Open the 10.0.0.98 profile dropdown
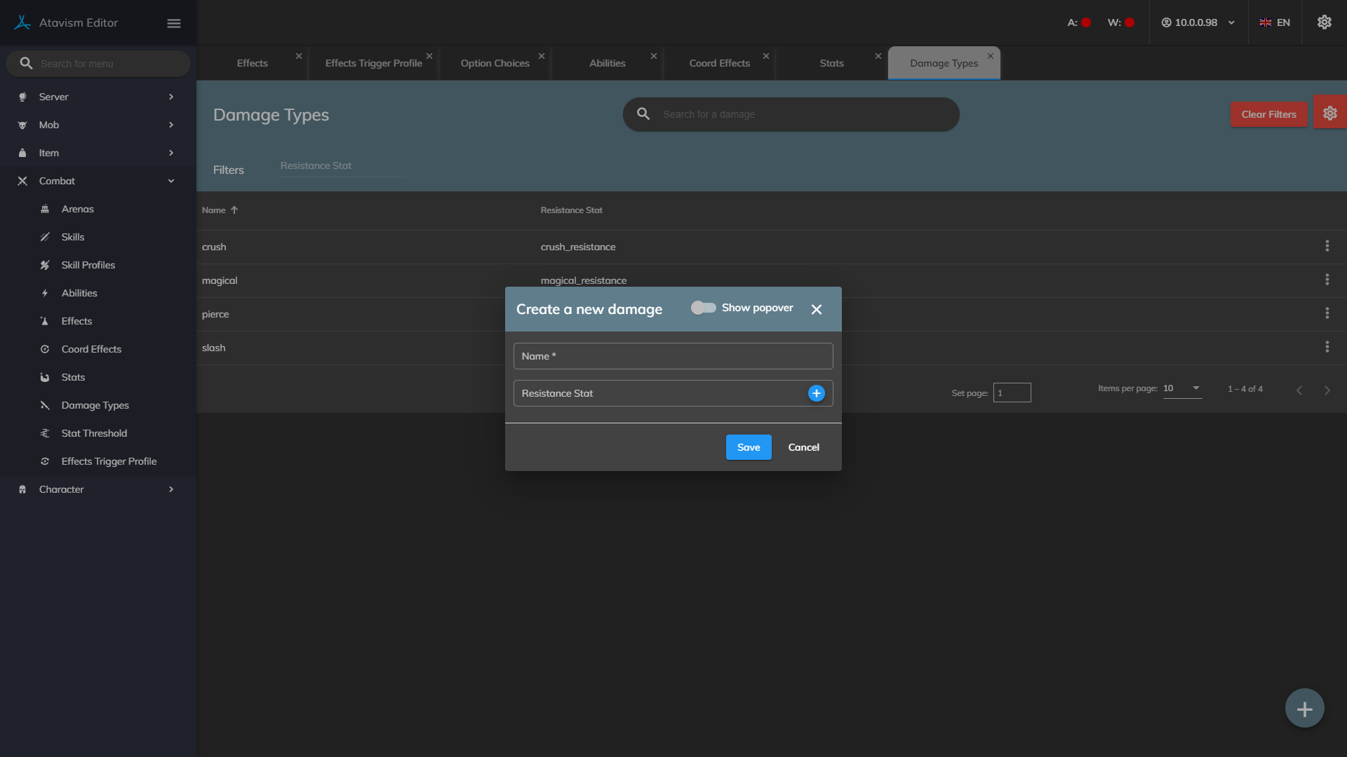1347x757 pixels. click(x=1198, y=22)
